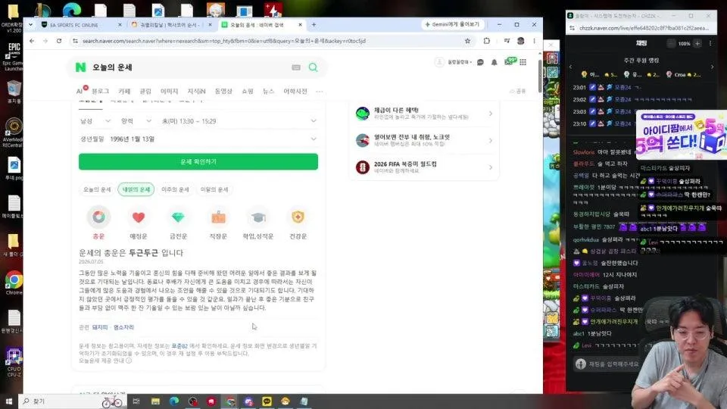Open the 뉴스 search tab

pyautogui.click(x=268, y=92)
